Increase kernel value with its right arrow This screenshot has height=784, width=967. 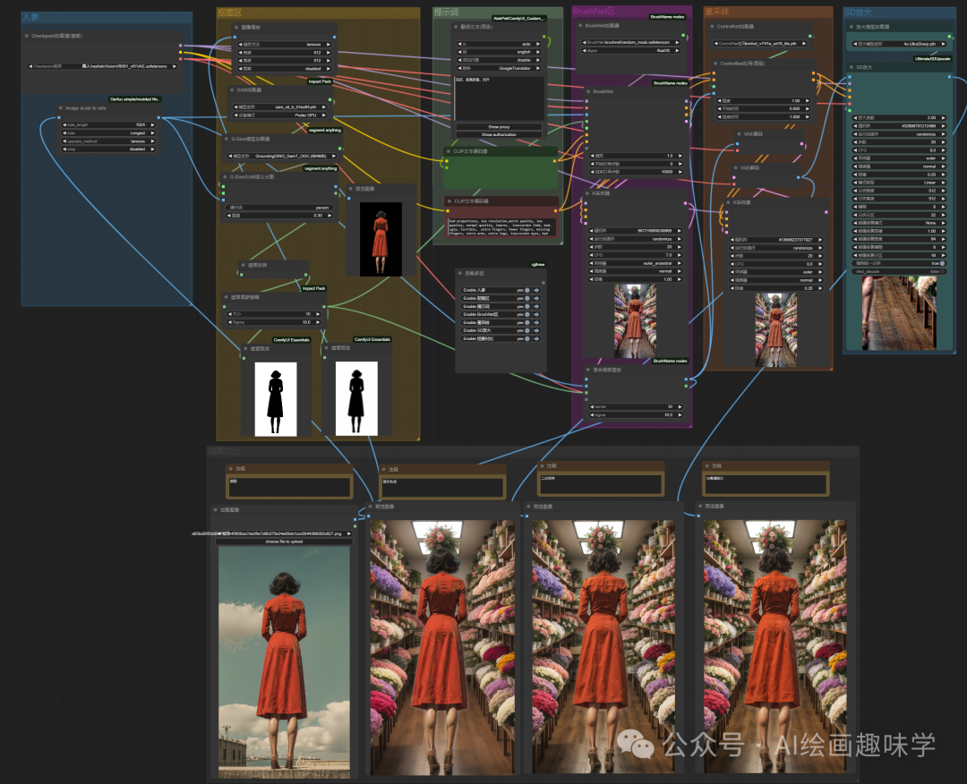tap(680, 407)
